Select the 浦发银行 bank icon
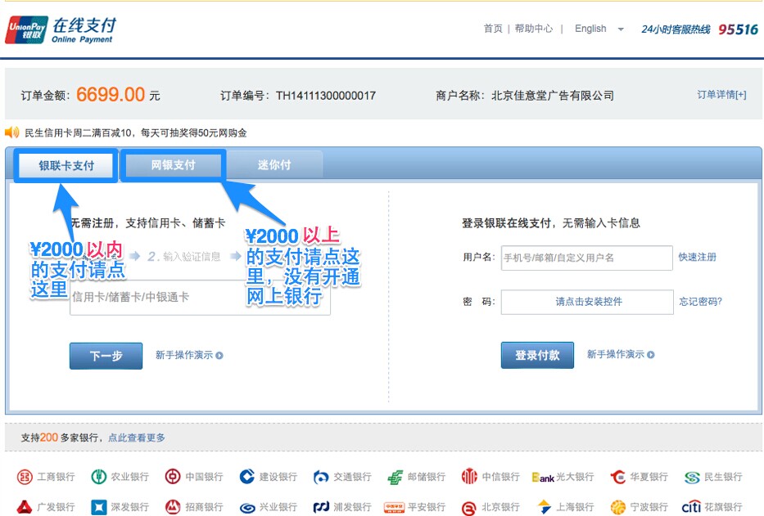 [321, 507]
